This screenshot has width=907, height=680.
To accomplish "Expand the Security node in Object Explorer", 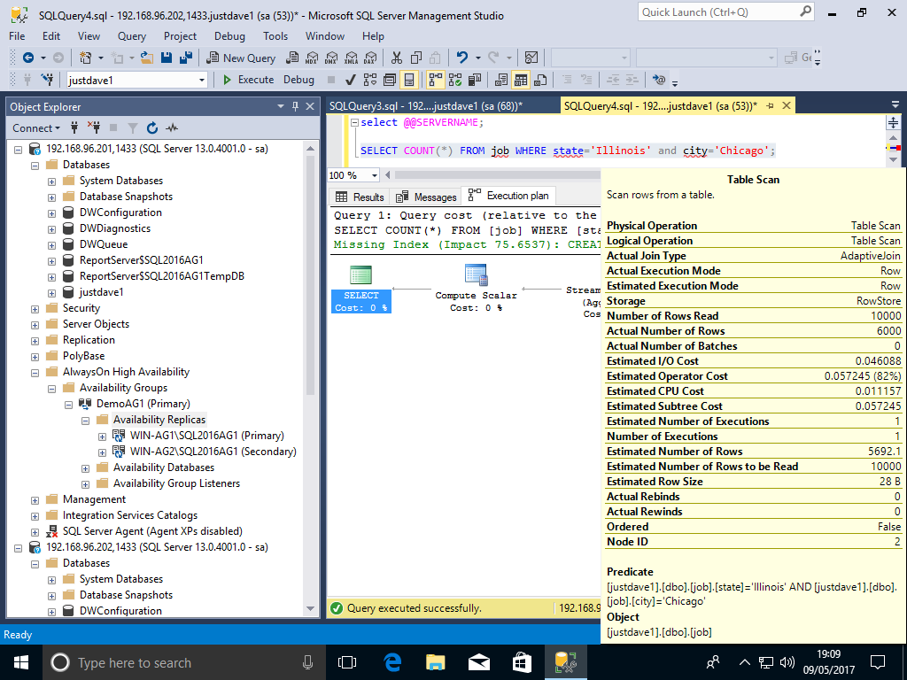I will 35,308.
